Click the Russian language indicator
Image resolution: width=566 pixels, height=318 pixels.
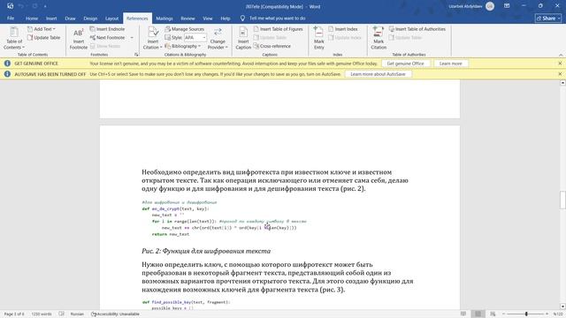click(x=77, y=314)
